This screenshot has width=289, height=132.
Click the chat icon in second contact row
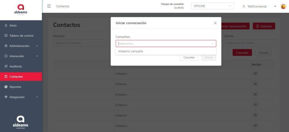pos(255,84)
